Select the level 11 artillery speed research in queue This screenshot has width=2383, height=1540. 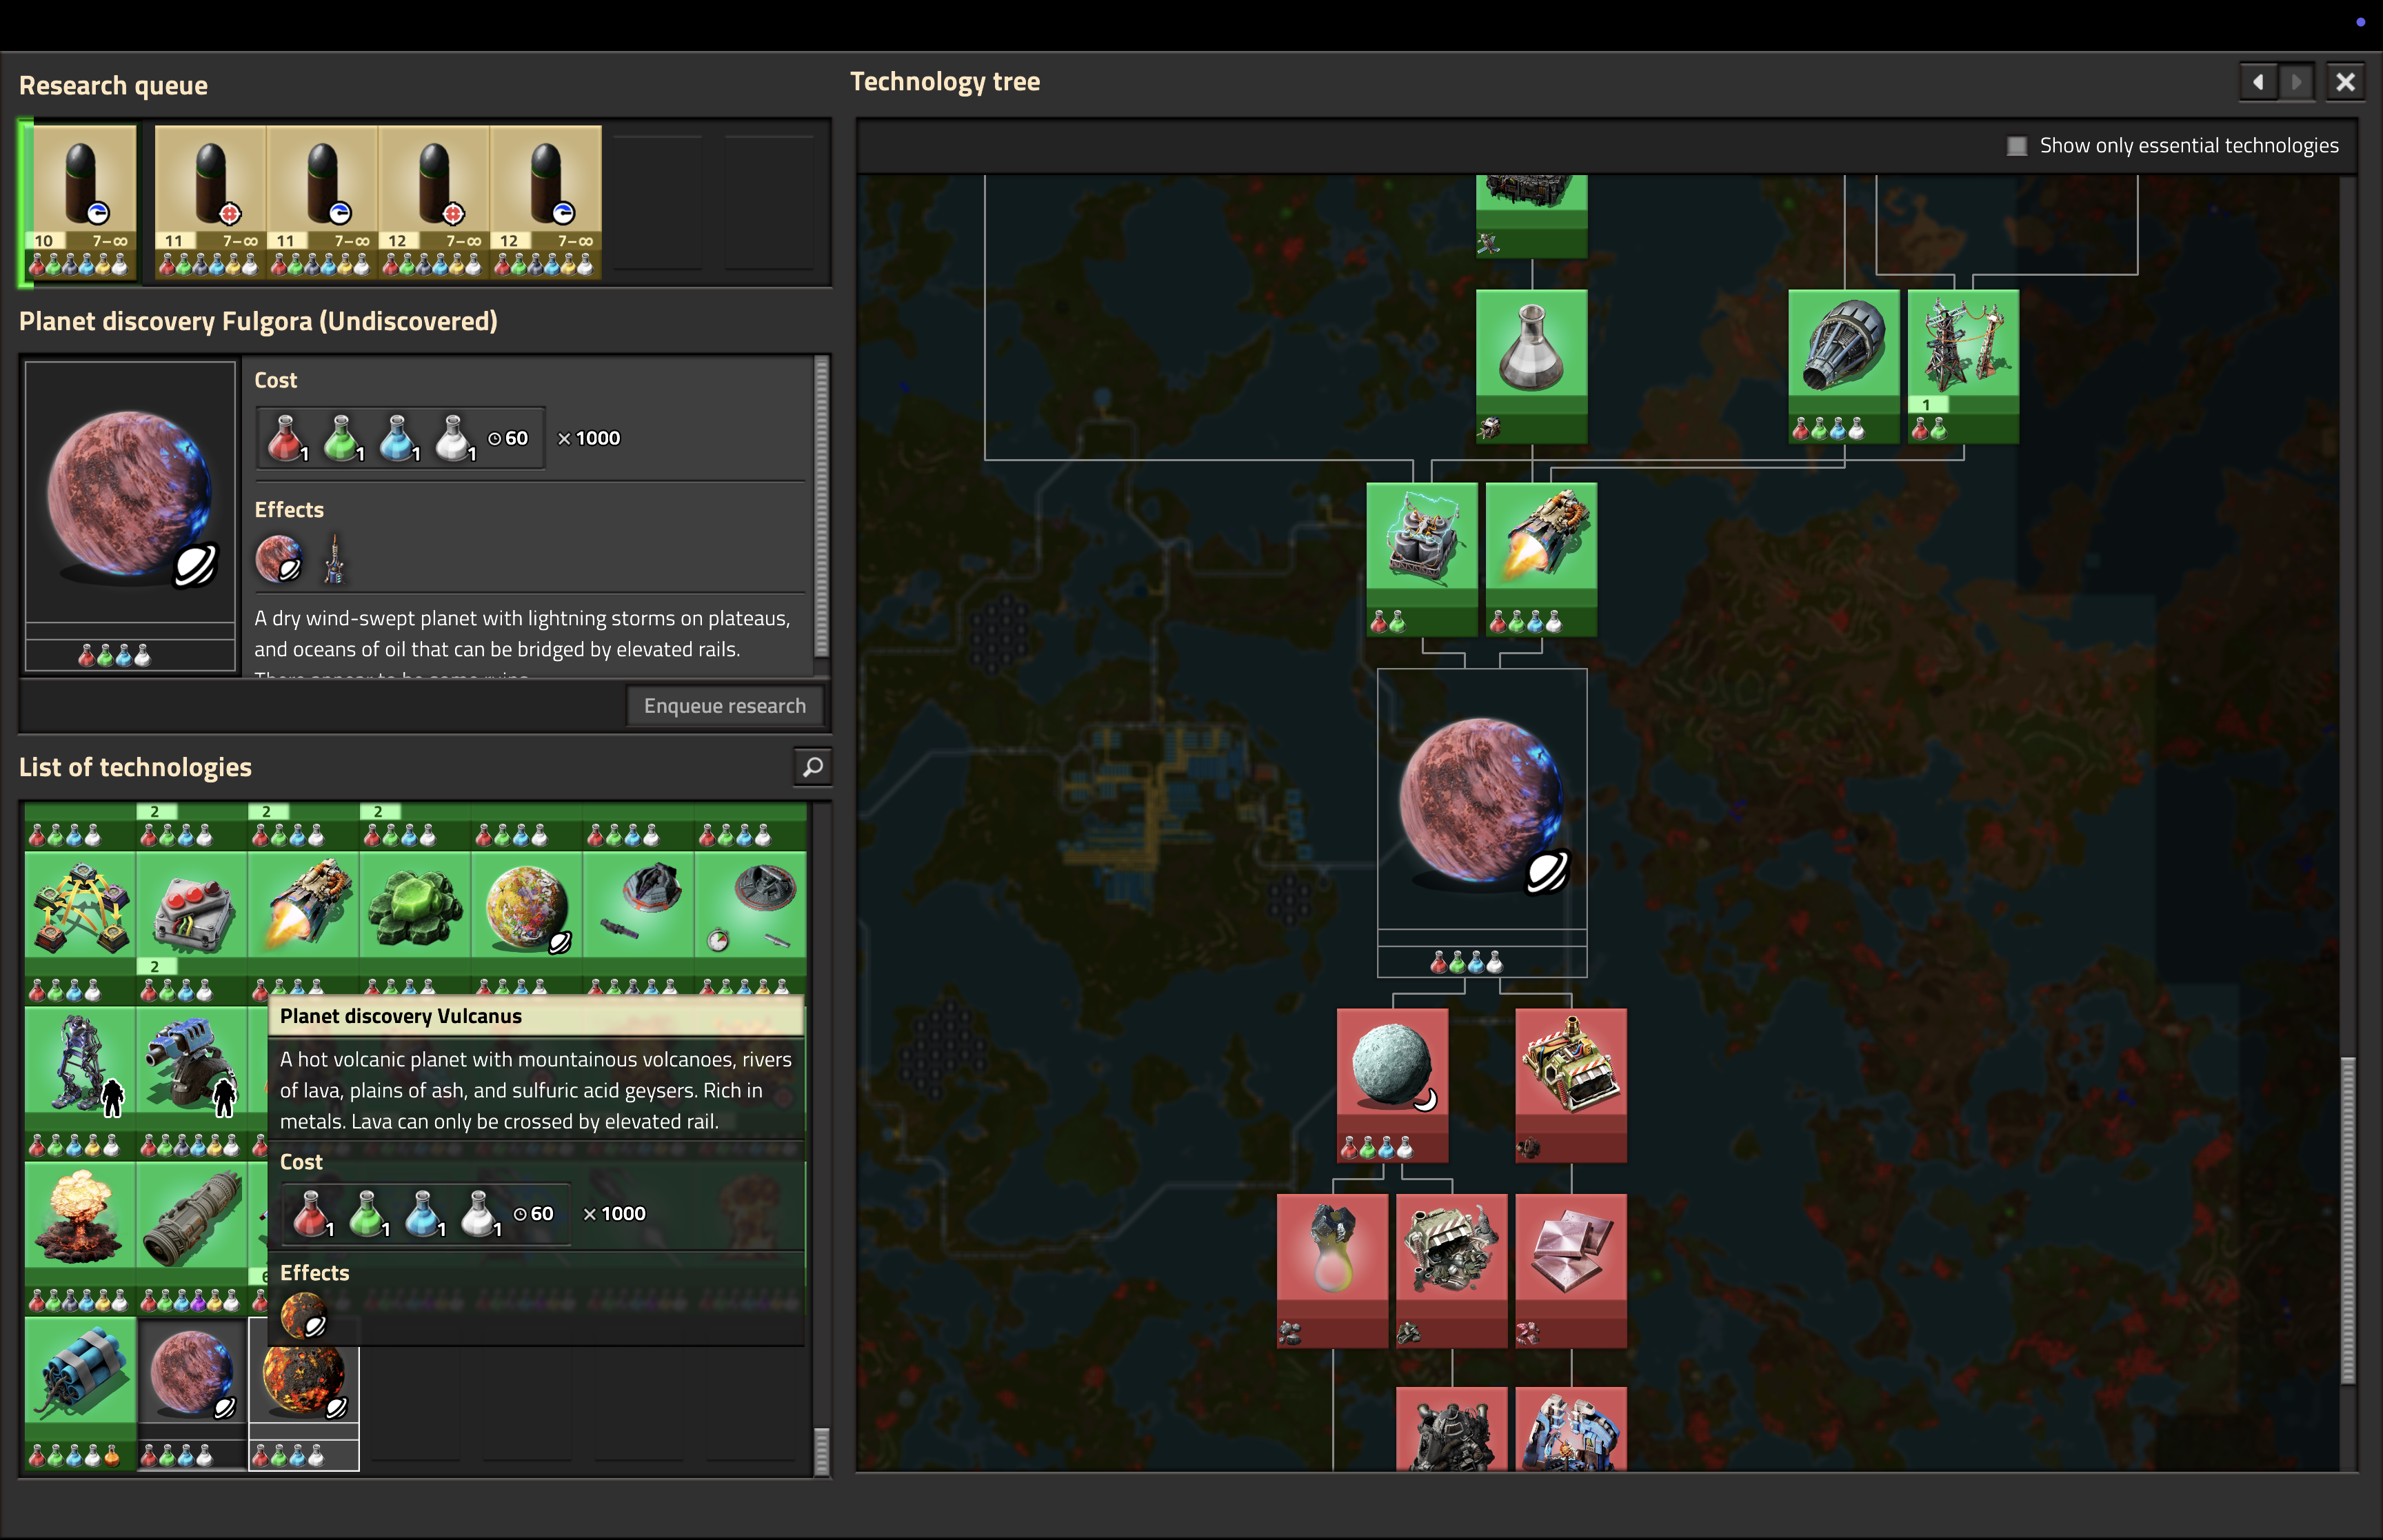(x=322, y=201)
